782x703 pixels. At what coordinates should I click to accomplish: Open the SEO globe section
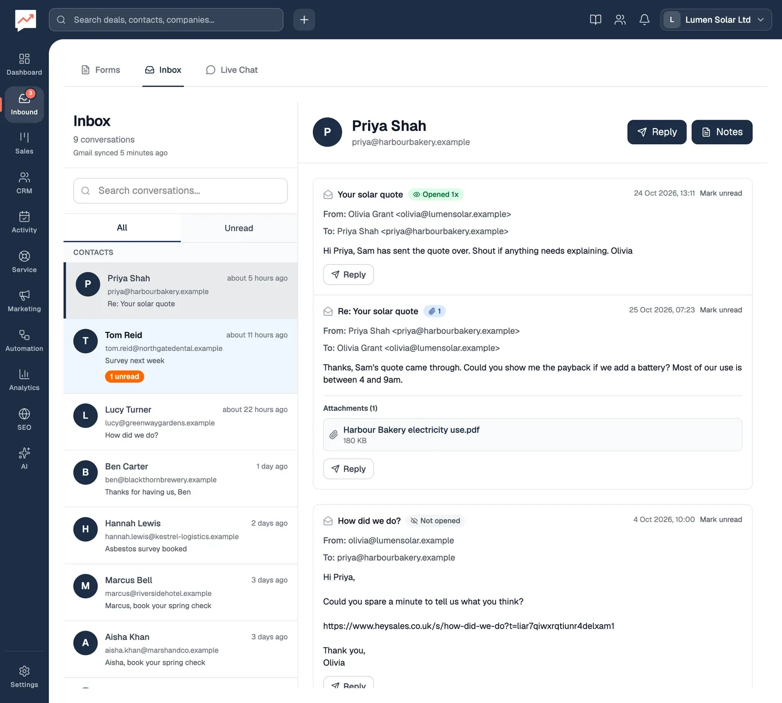tap(24, 419)
